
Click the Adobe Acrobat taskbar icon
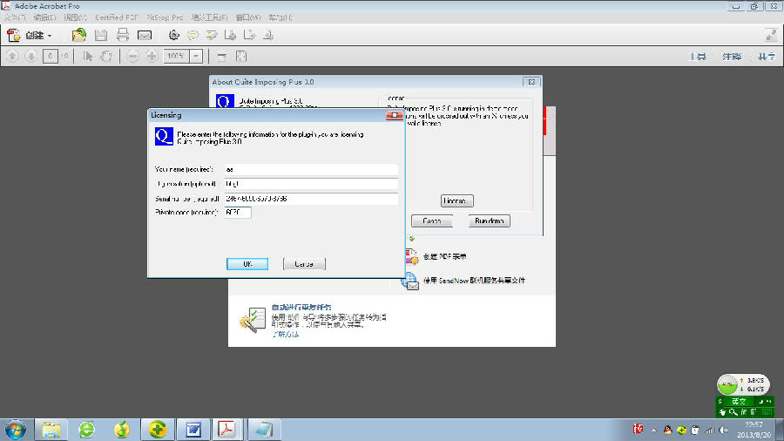(227, 430)
